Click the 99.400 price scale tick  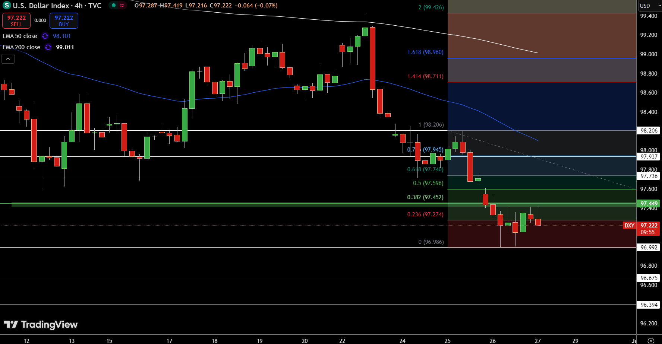point(649,16)
